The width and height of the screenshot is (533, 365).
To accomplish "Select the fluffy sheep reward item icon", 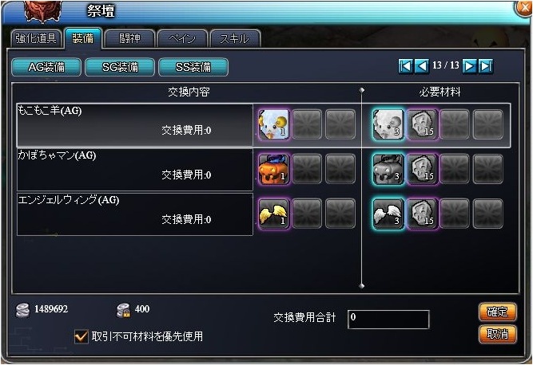I will pos(273,124).
